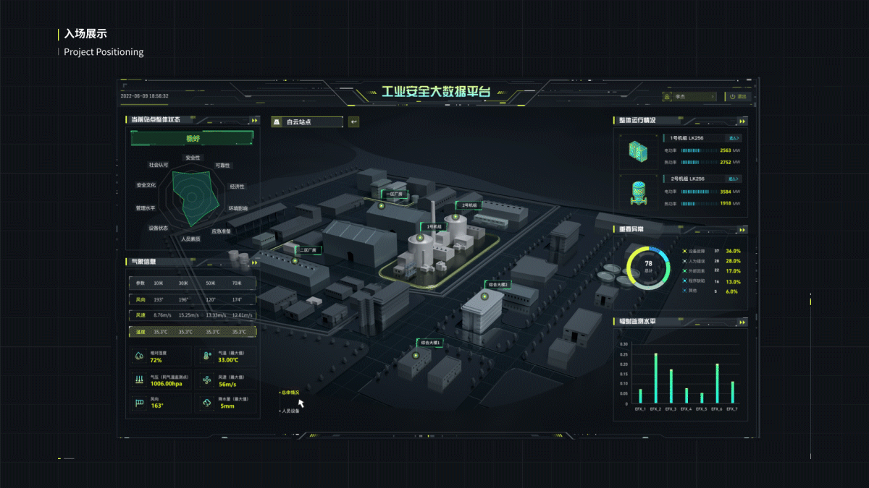Click the map marker under 1号机组 label
869x488 pixels.
point(420,237)
